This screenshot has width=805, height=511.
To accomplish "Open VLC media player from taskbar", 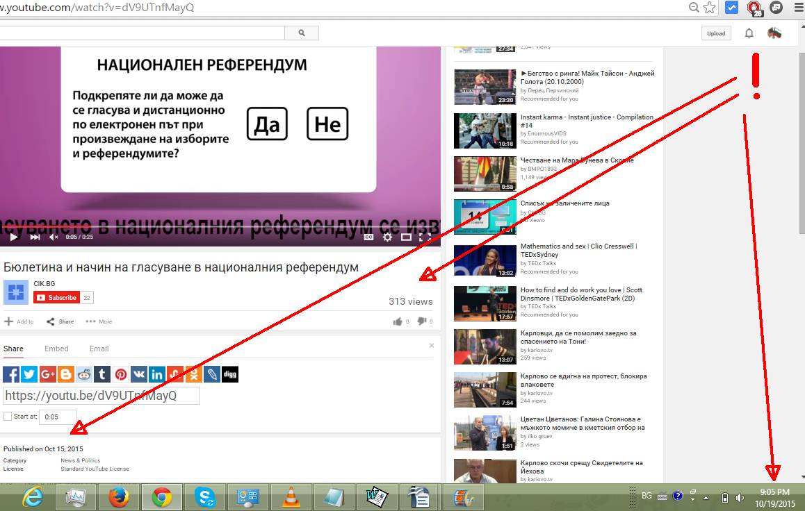I will point(291,497).
